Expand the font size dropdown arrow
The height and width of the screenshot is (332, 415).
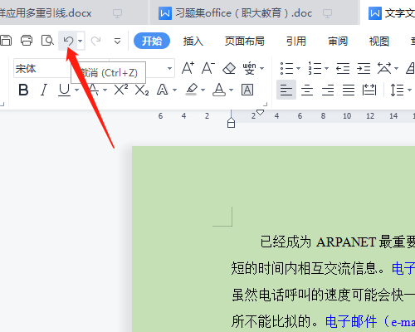[169, 68]
